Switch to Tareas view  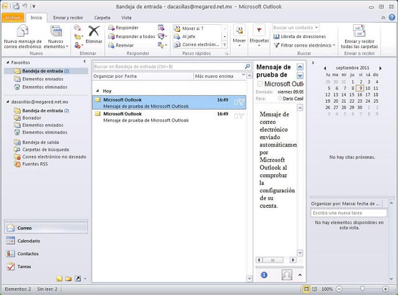46,266
